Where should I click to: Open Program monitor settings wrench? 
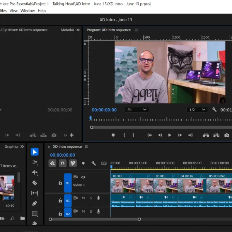[214, 110]
